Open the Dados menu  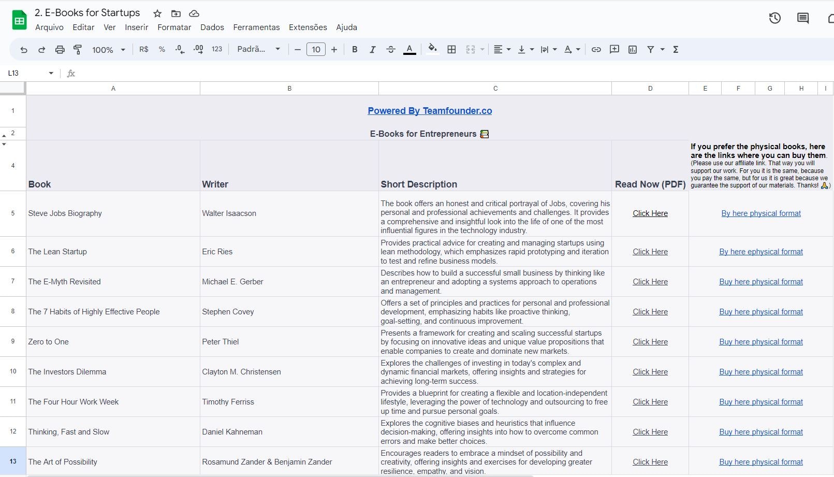[x=212, y=27]
